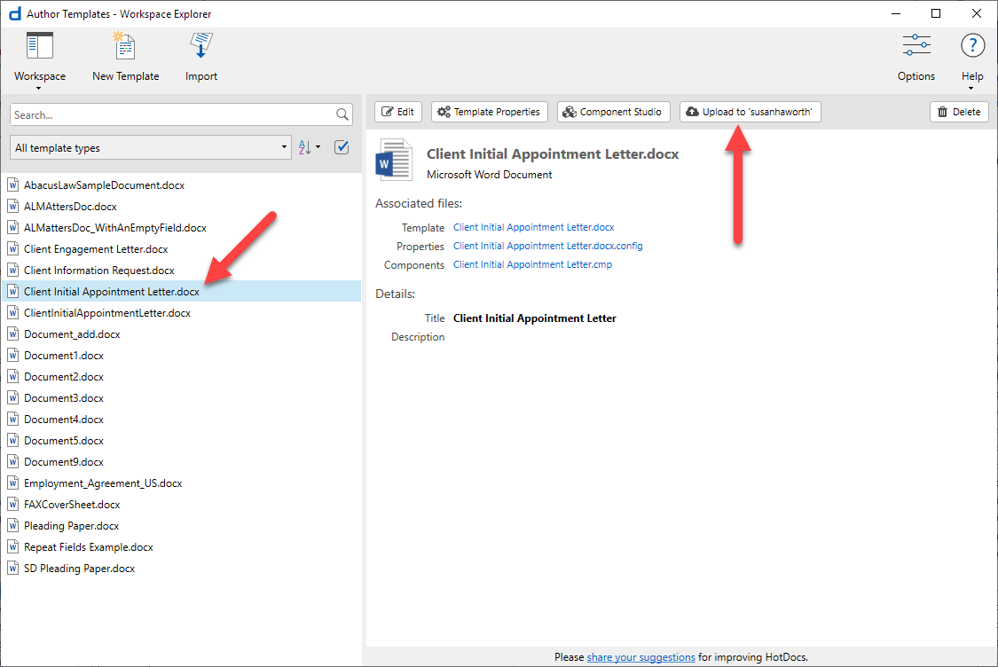Open Component Studio
Viewport: 998px width, 667px height.
(614, 112)
